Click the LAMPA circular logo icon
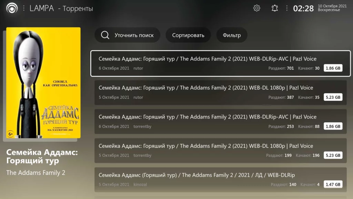Screen dimensions: 353x199 pyautogui.click(x=12, y=8)
